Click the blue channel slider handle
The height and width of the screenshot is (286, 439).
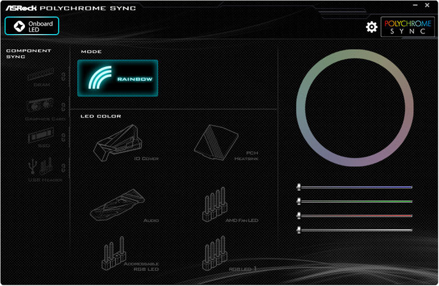[x=299, y=187]
